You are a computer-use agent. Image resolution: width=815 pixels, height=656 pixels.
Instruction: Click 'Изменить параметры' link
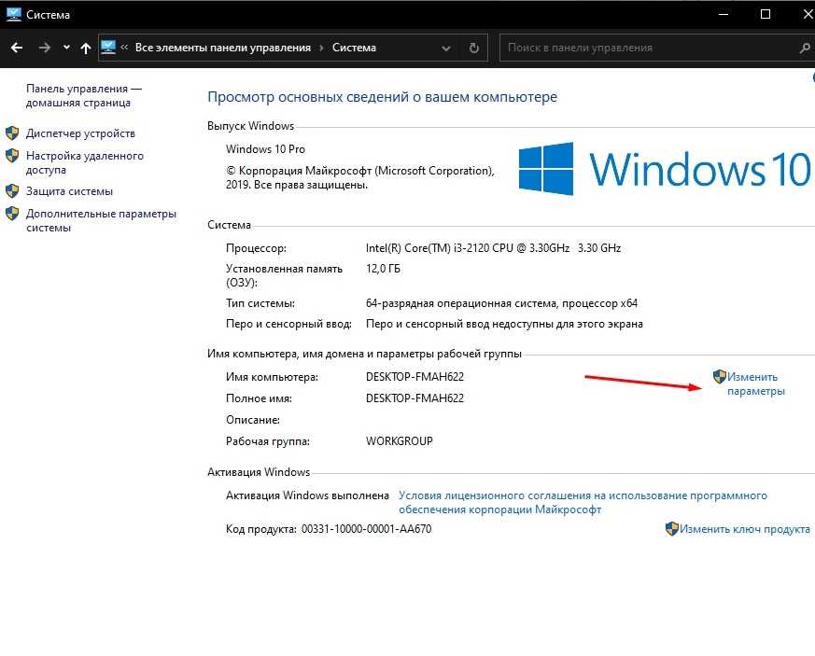(755, 384)
